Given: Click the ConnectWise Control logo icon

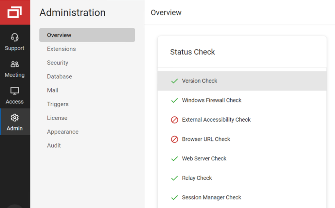Looking at the screenshot, I should pos(15,12).
